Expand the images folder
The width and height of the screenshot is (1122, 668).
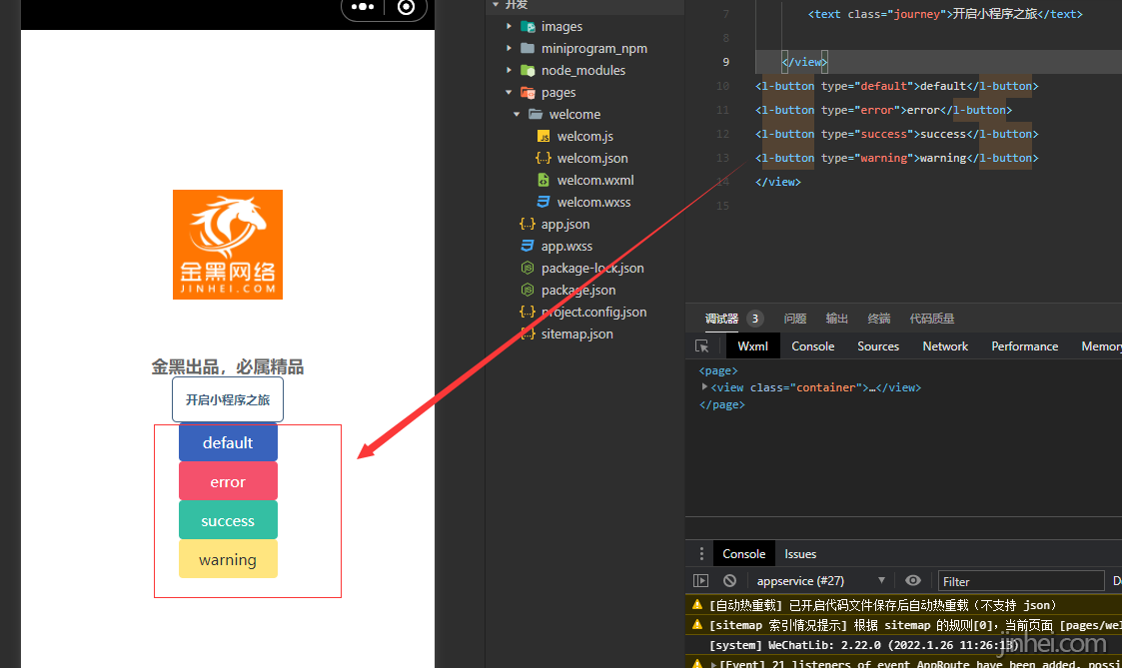click(x=510, y=27)
